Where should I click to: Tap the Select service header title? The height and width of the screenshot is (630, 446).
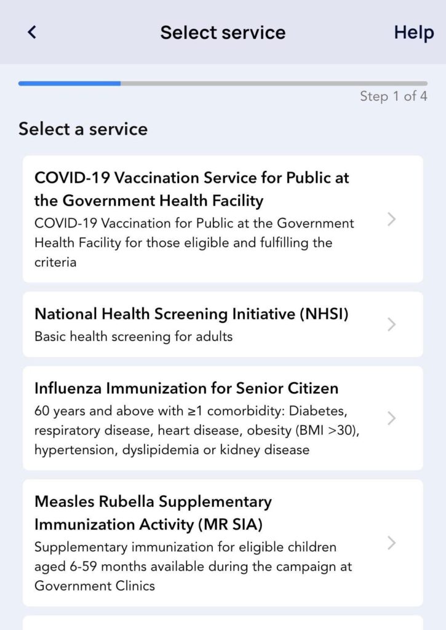tap(223, 33)
